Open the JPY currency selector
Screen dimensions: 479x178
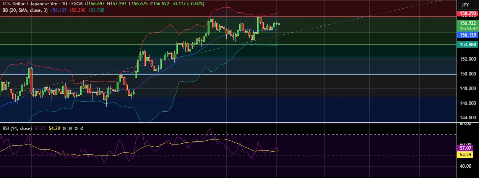pyautogui.click(x=465, y=5)
